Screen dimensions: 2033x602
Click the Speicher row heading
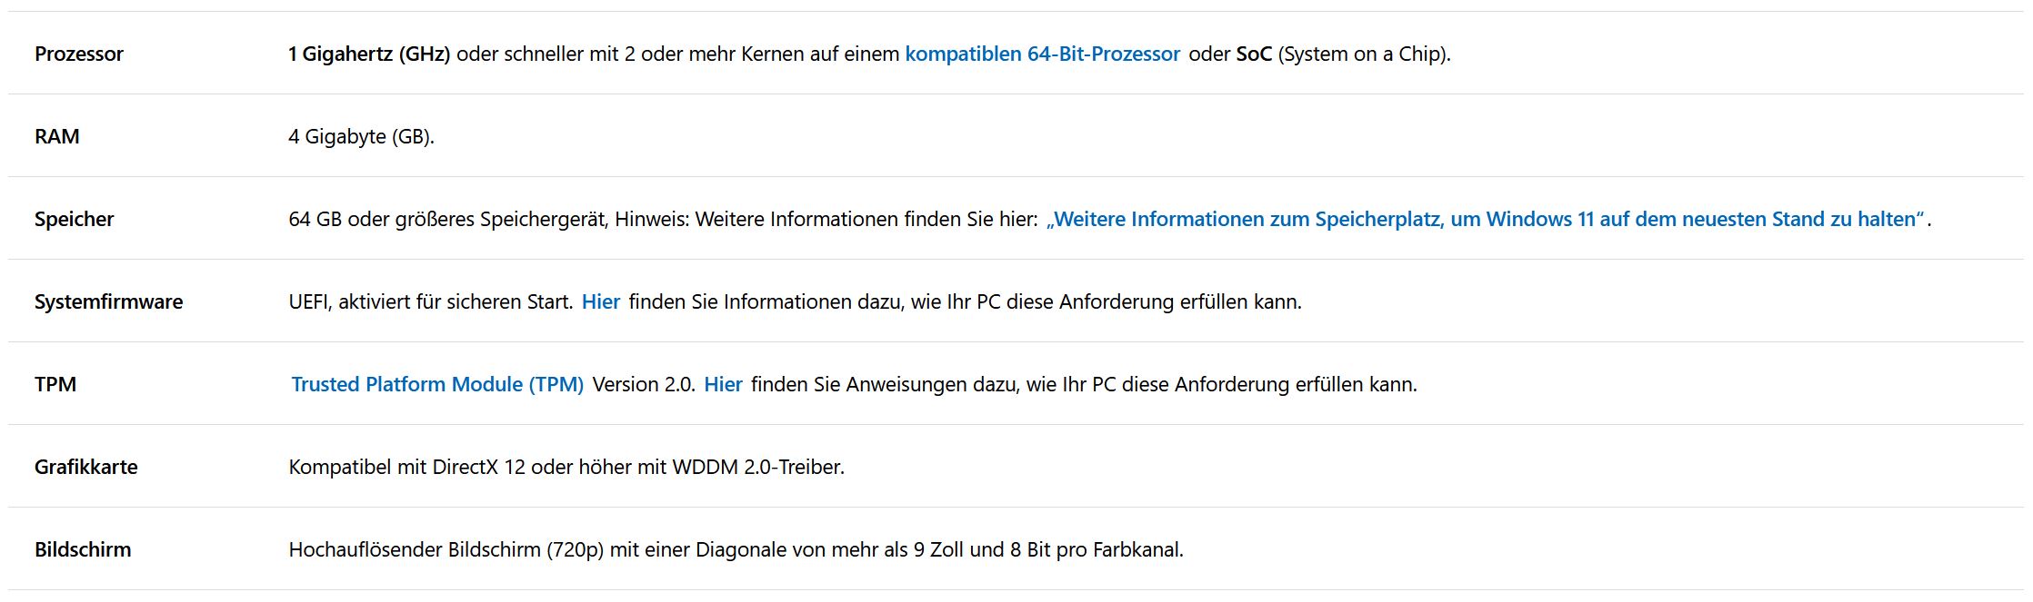tap(75, 220)
